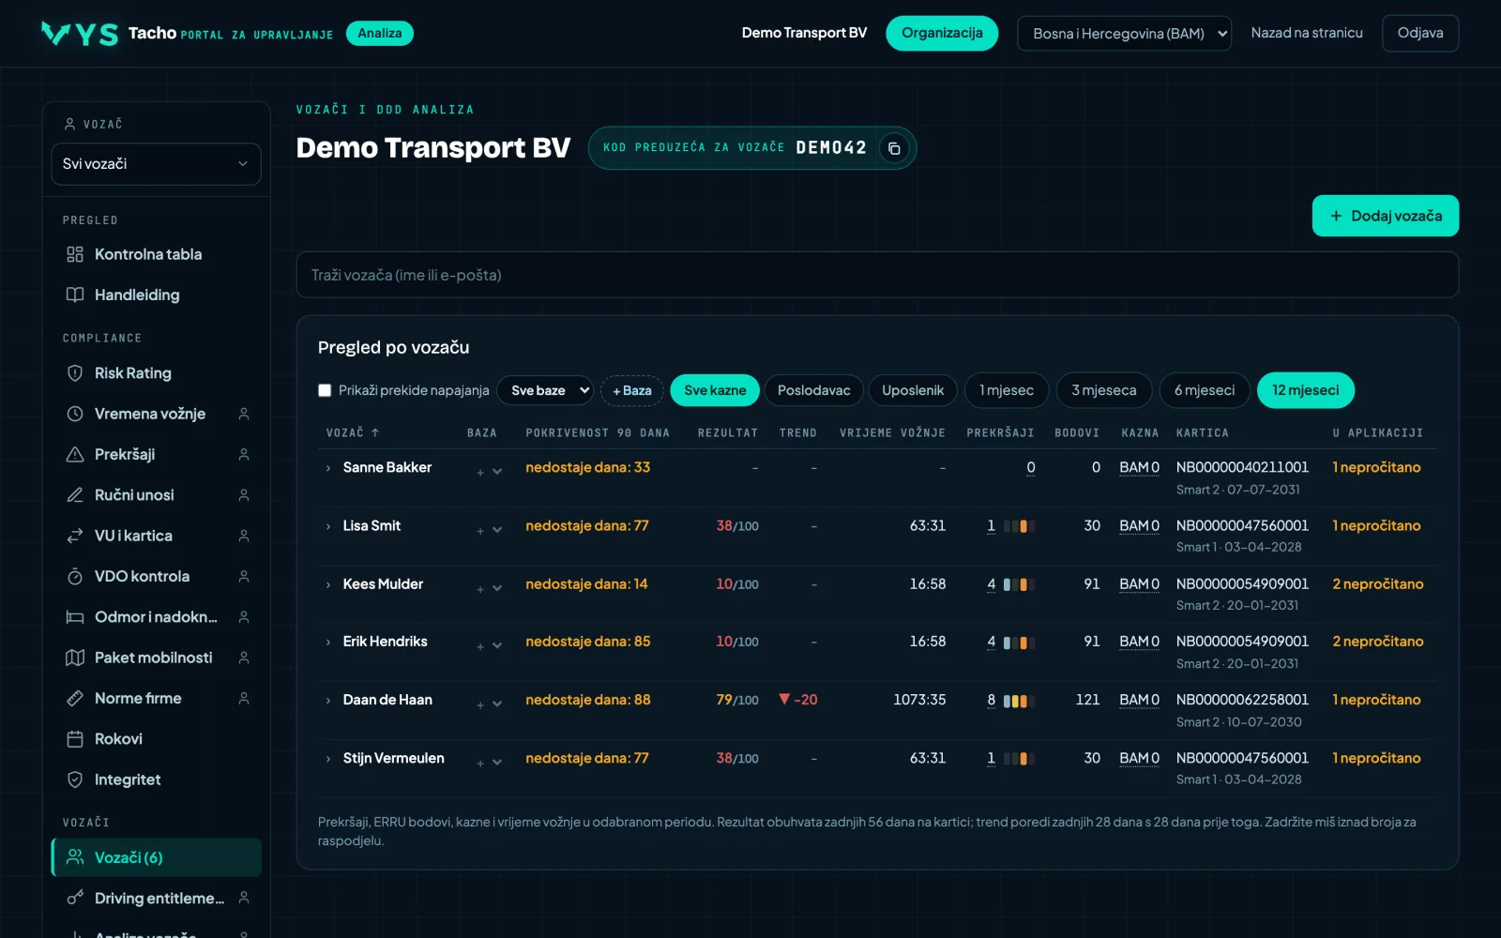Select the 6 mjeseci period

(1205, 390)
